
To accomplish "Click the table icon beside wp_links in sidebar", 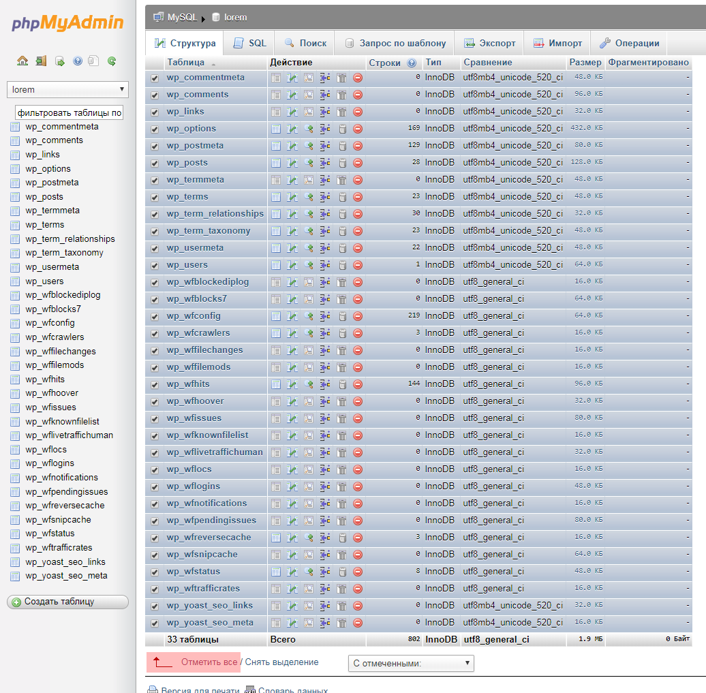I will [x=15, y=155].
